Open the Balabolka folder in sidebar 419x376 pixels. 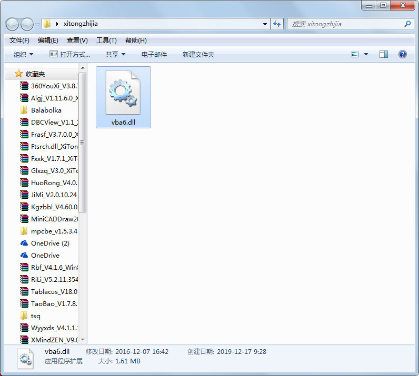tap(46, 110)
